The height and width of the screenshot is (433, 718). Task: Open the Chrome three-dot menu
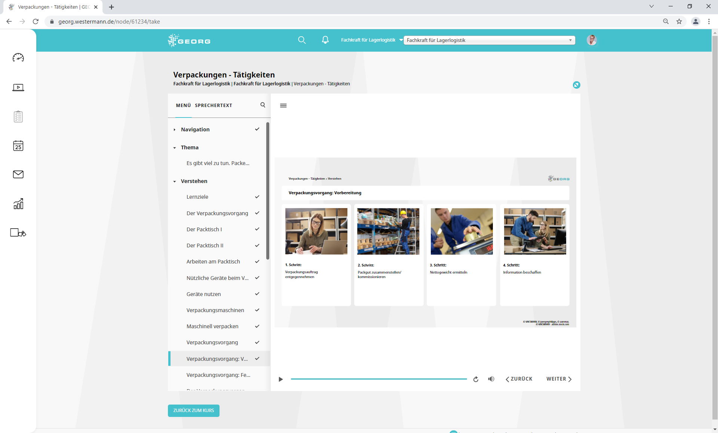click(709, 21)
